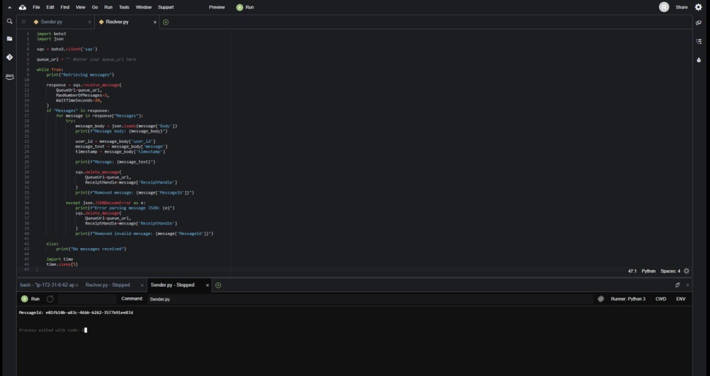Image resolution: width=710 pixels, height=376 pixels.
Task: Open the Collaborate panel on right
Action: [699, 23]
